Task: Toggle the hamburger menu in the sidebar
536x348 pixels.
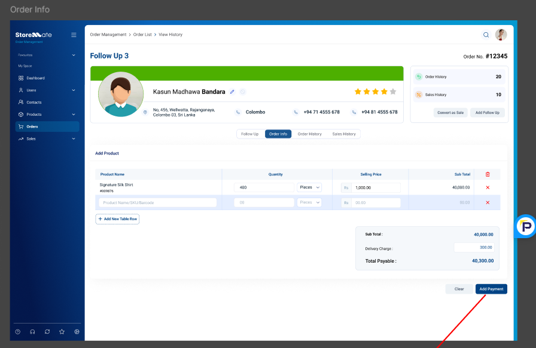Action: pos(74,35)
